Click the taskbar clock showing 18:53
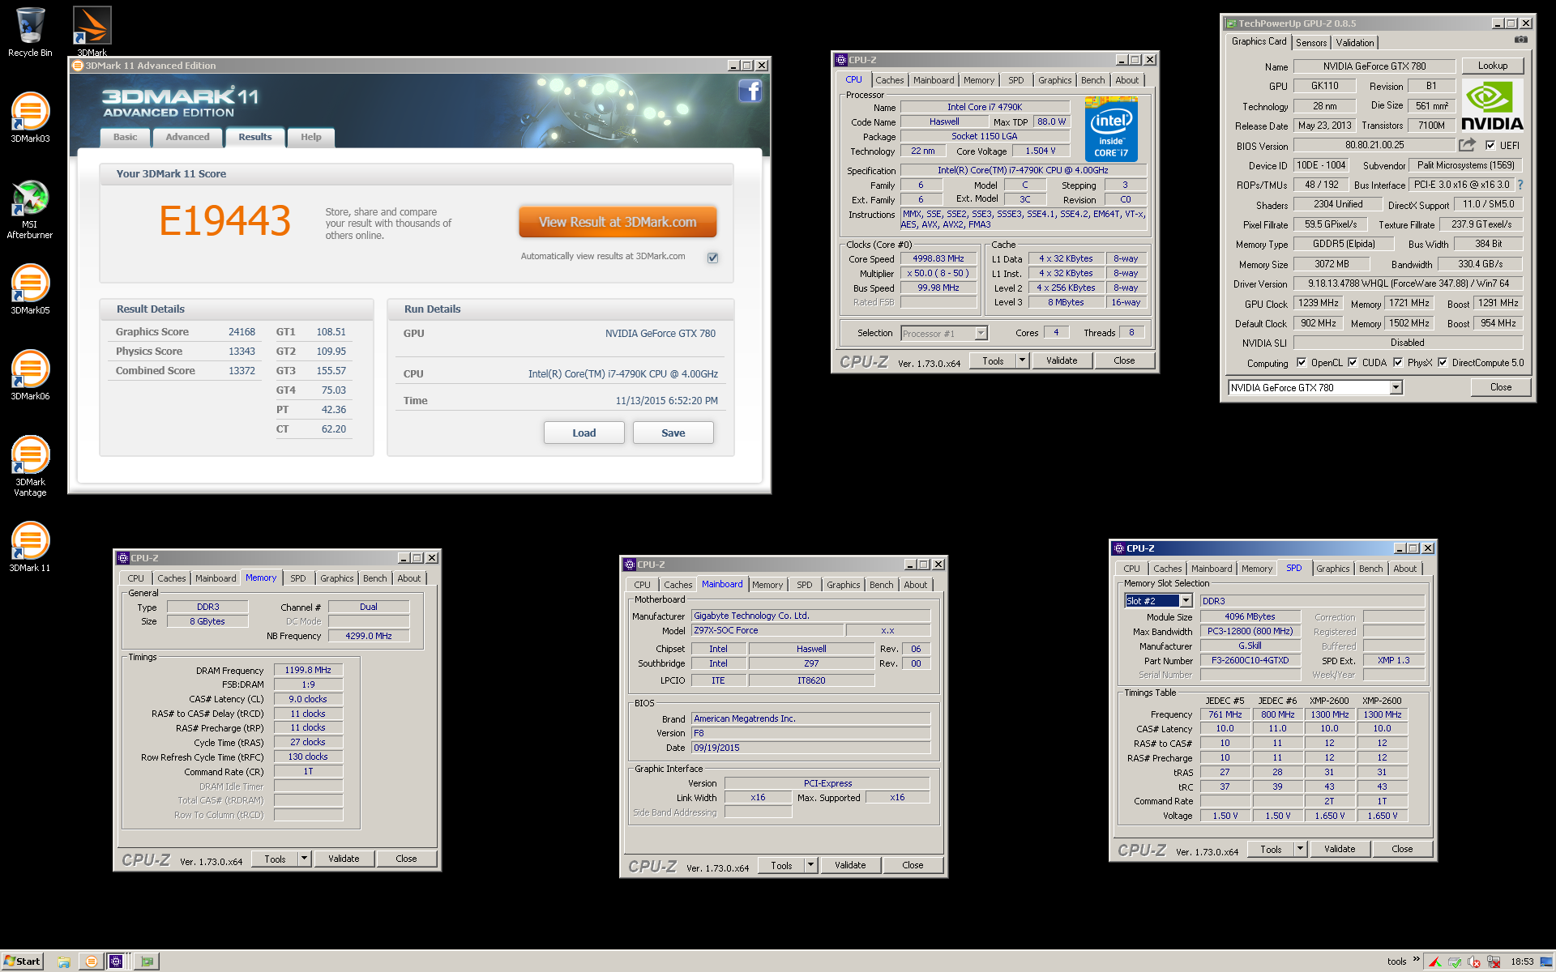This screenshot has height=972, width=1556. click(x=1522, y=961)
